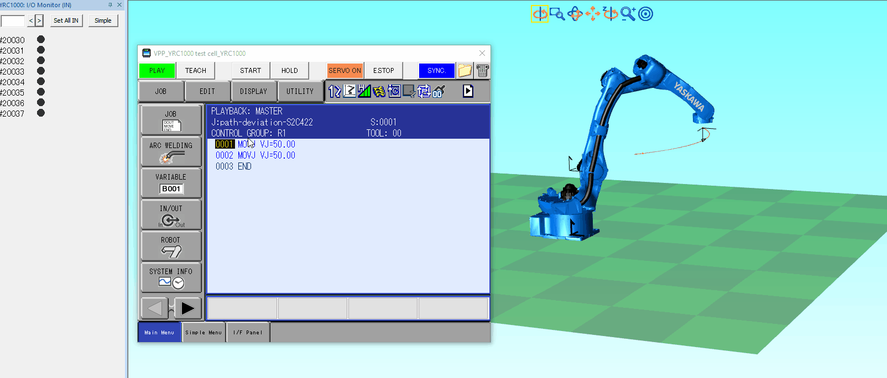Select the pan view arrows tool
The image size is (887, 378).
point(593,14)
